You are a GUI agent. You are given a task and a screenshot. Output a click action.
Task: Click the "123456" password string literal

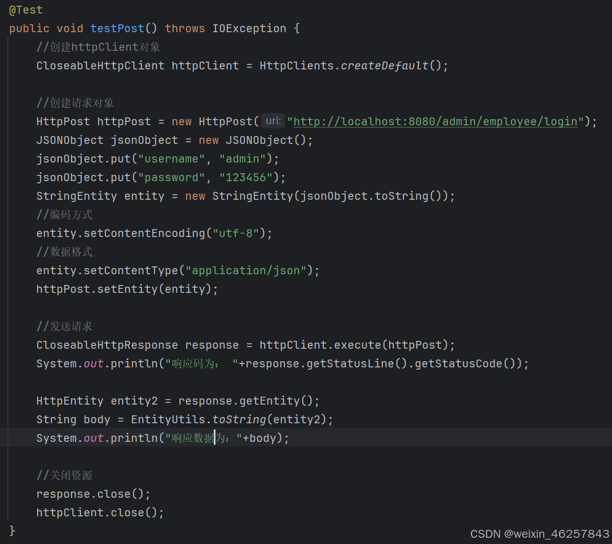pos(246,177)
